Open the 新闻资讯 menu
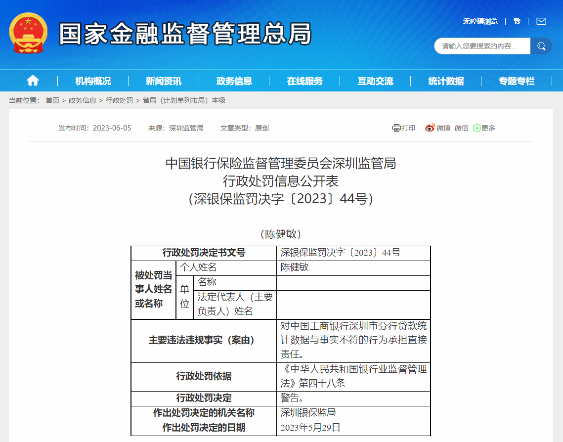Image resolution: width=563 pixels, height=442 pixels. pyautogui.click(x=164, y=81)
